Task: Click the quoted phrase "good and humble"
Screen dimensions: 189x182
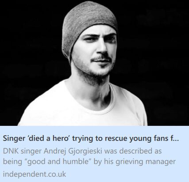Action: [x=58, y=162]
